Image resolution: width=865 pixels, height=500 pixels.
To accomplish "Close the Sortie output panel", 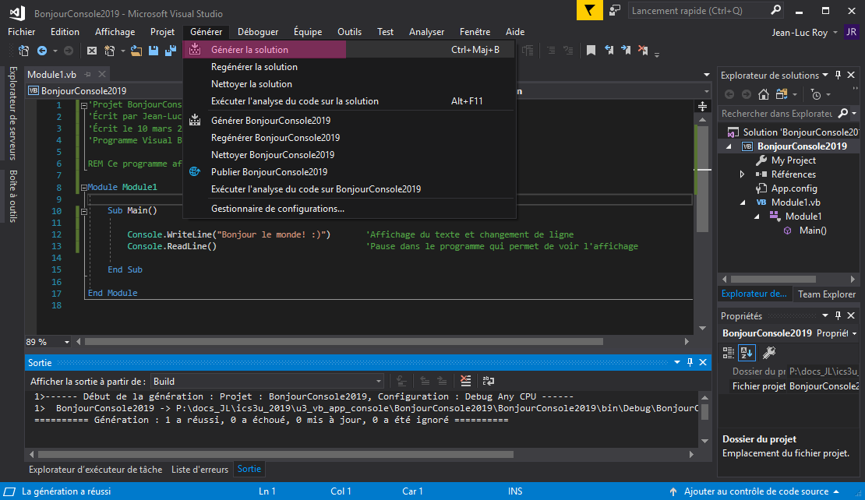I will coord(703,362).
